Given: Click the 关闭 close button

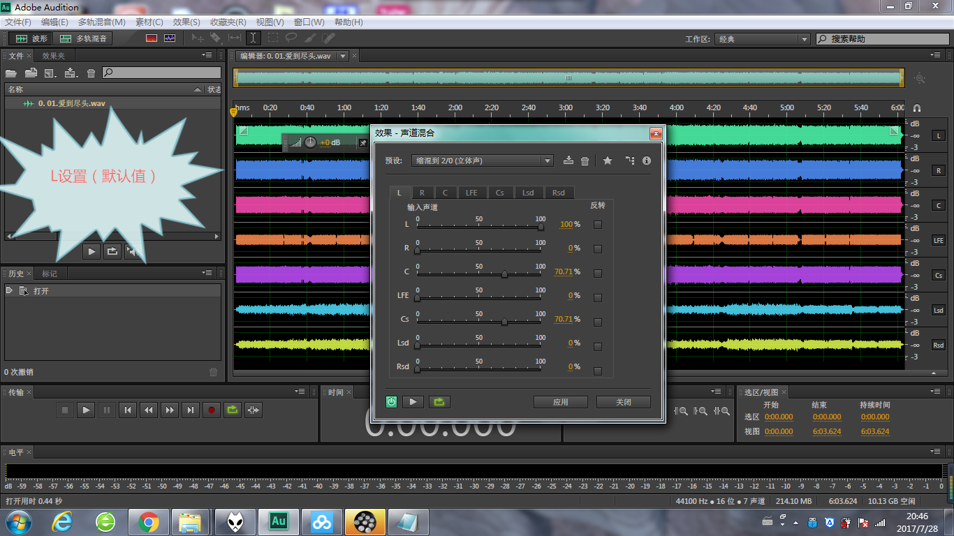Looking at the screenshot, I should coord(624,402).
